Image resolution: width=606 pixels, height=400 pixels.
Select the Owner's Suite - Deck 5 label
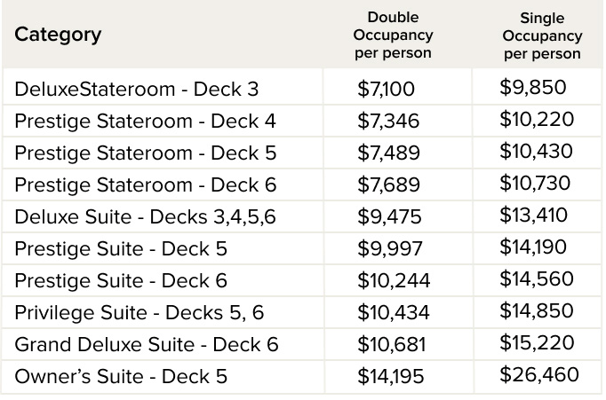tap(121, 376)
